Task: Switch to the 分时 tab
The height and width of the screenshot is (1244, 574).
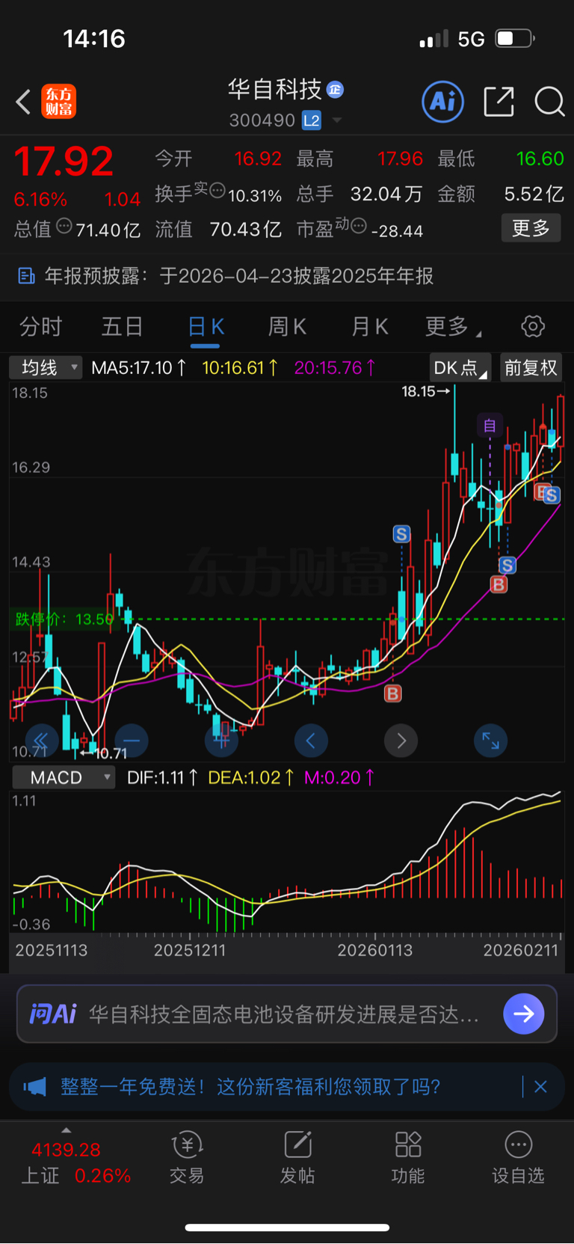Action: [x=40, y=327]
